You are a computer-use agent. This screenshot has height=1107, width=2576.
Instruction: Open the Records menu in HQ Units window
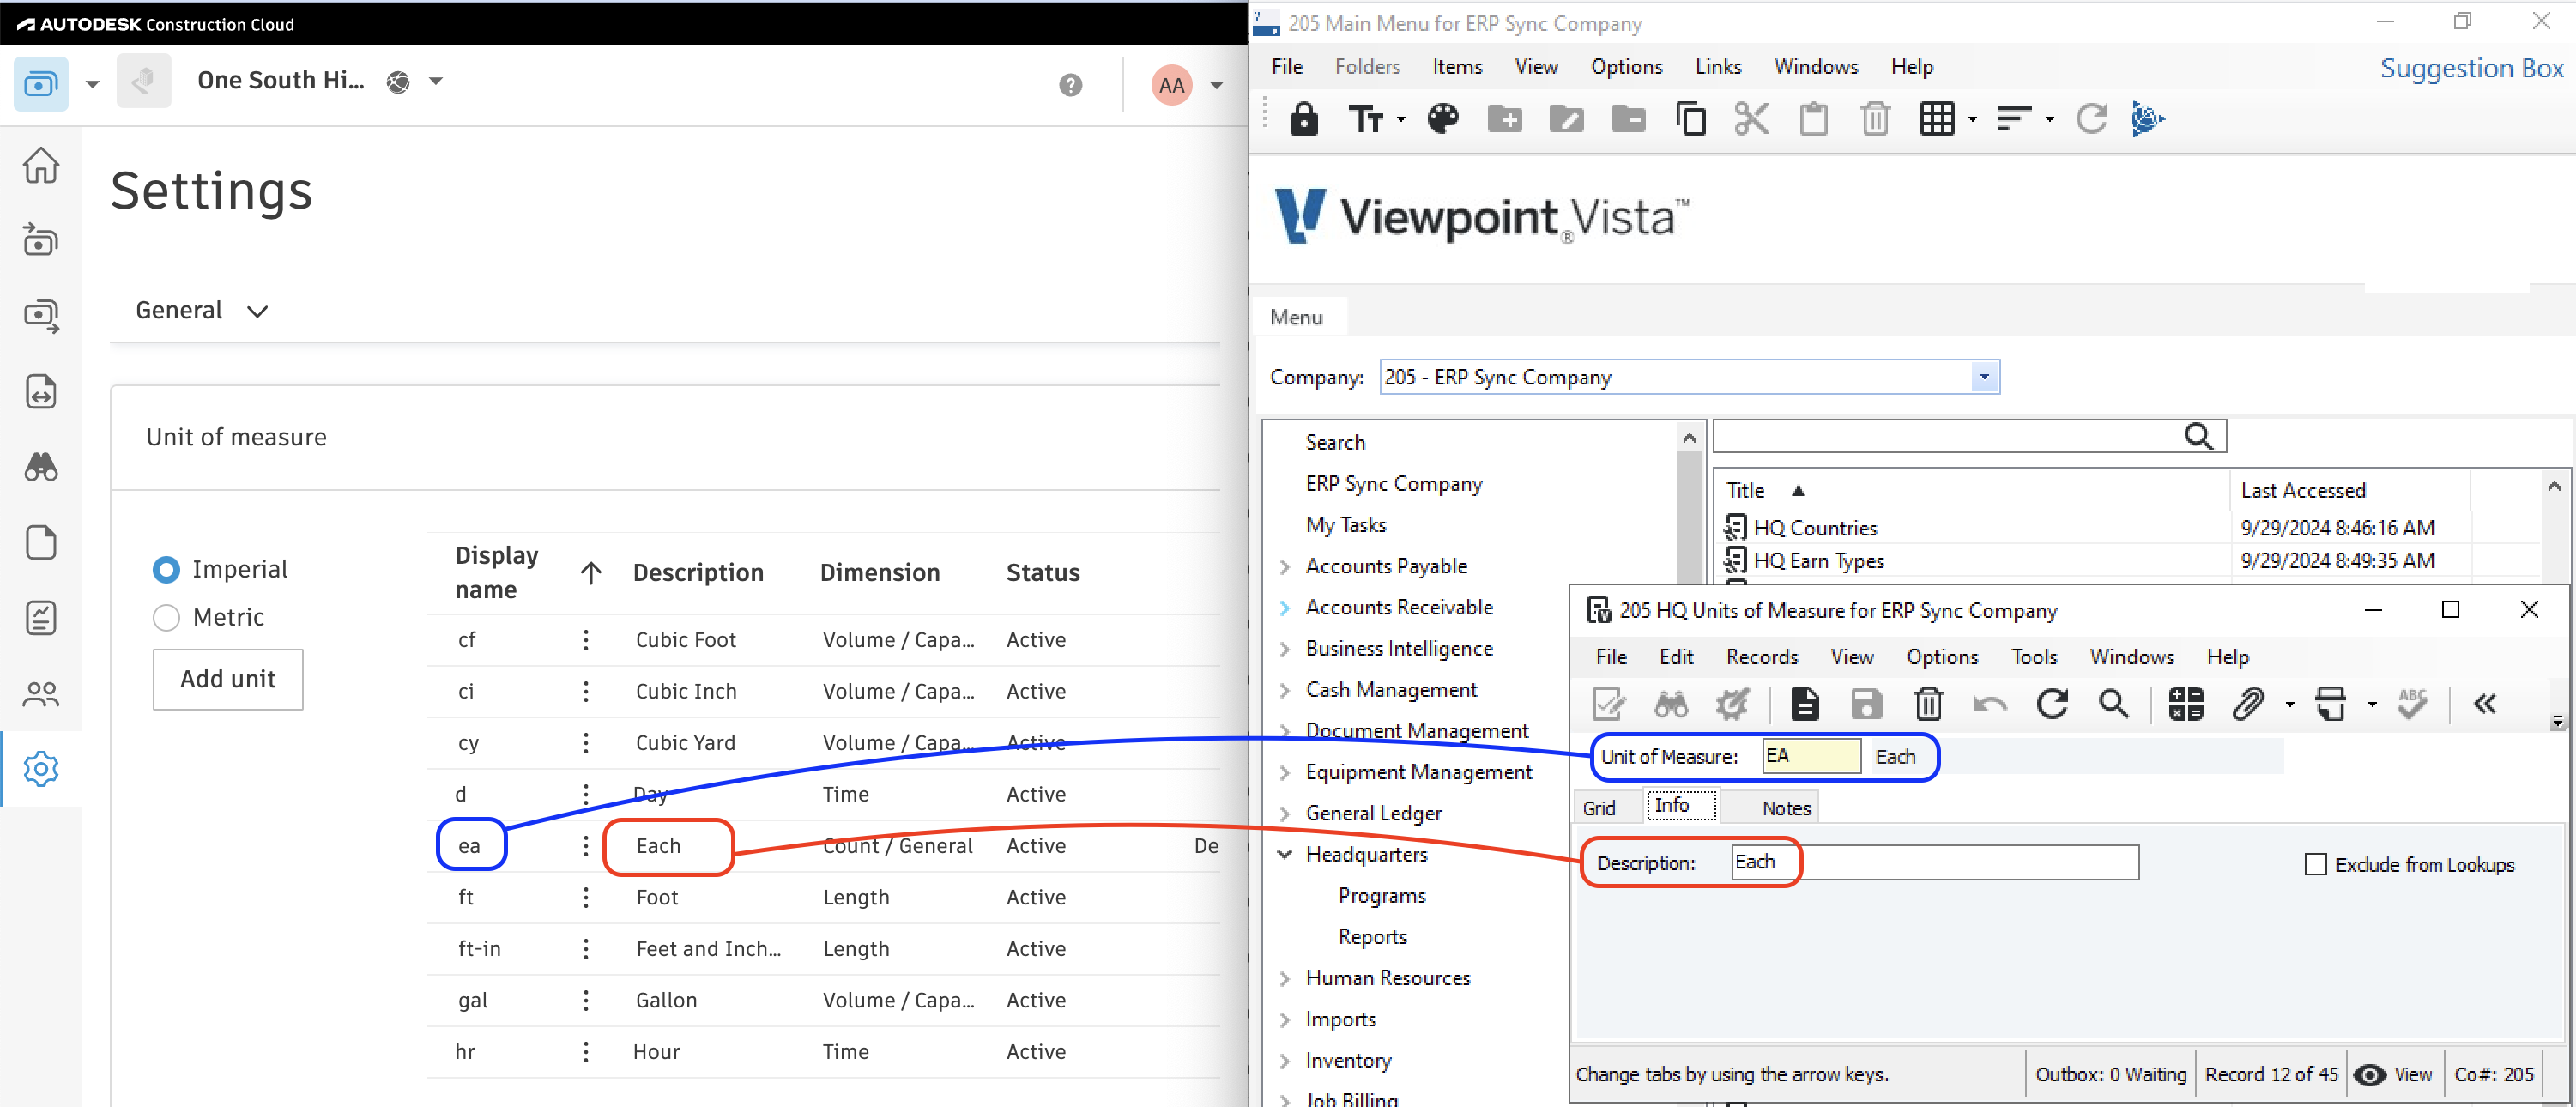[x=1762, y=657]
